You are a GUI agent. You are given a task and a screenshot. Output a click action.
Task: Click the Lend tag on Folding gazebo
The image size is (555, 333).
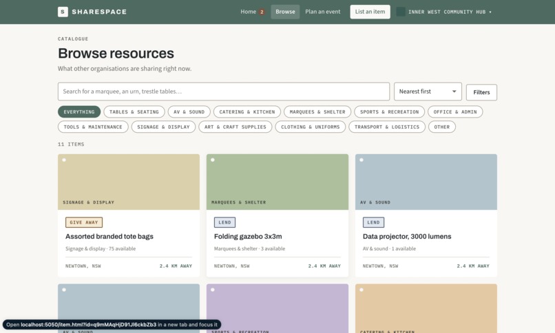point(224,222)
